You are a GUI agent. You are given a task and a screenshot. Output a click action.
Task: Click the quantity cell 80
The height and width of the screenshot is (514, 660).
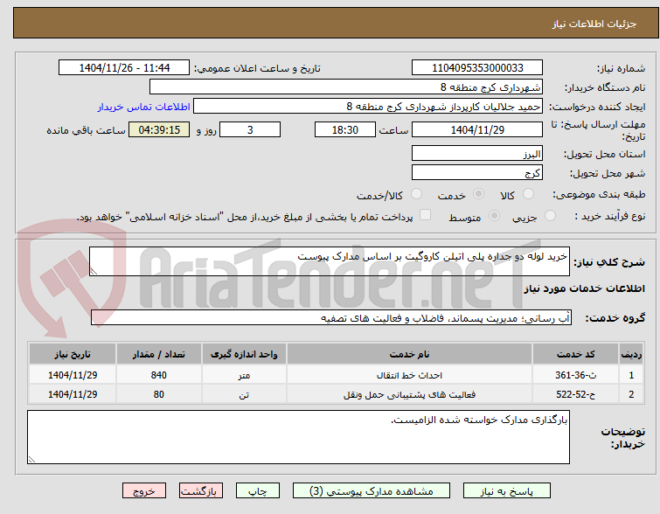pos(159,394)
